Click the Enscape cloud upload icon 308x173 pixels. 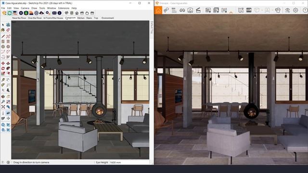(x=42, y=13)
